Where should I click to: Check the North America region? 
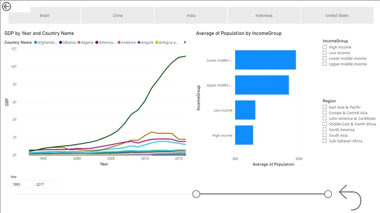pyautogui.click(x=325, y=130)
